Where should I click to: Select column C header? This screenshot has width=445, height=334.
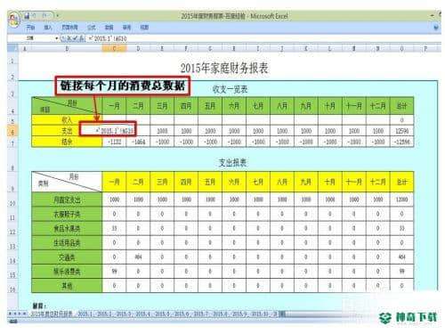114,48
